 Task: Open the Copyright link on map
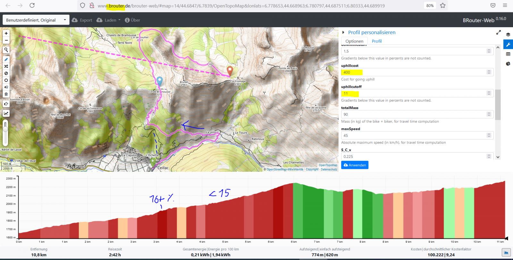click(312, 169)
